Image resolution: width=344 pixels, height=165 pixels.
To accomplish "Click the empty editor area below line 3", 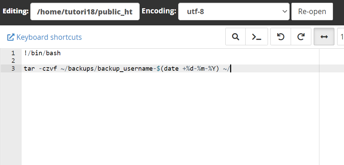I will 170,118.
